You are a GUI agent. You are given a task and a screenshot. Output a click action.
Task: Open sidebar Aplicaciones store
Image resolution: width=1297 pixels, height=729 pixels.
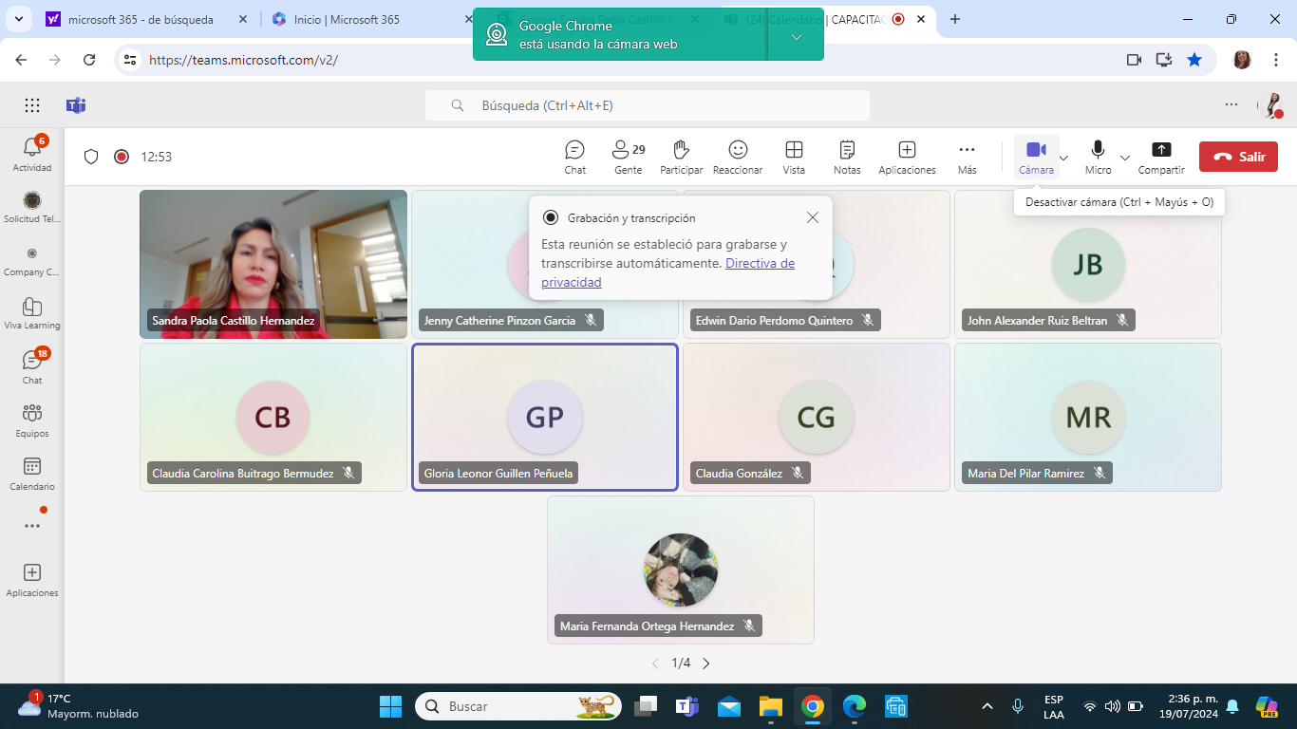[x=32, y=580]
